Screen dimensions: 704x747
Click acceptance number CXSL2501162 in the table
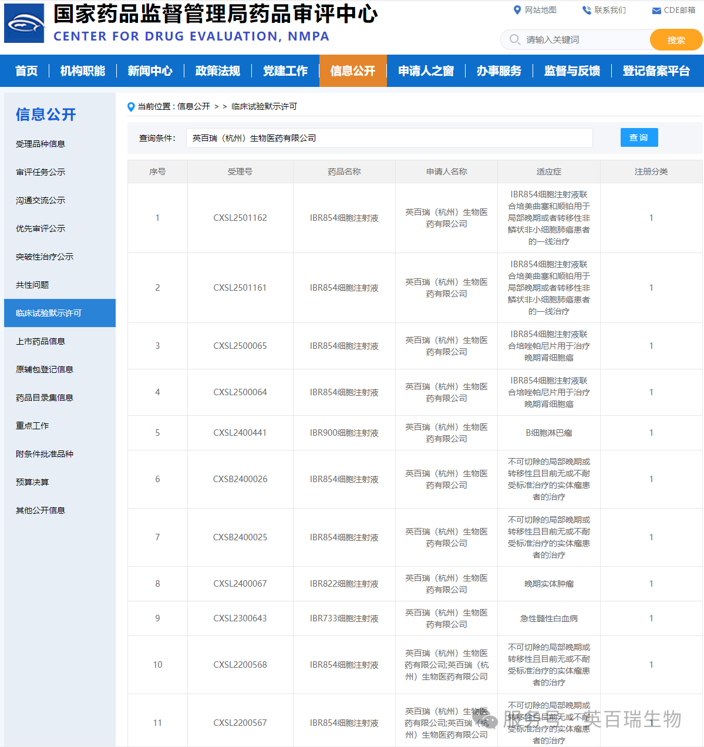point(240,218)
